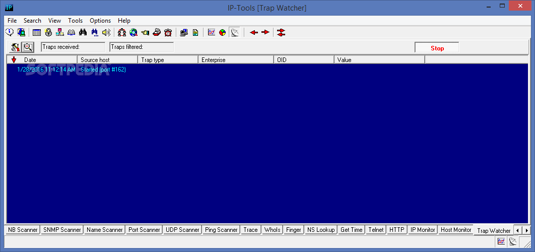
Task: Click the double red arrows toolbar icon
Action: pyautogui.click(x=281, y=32)
